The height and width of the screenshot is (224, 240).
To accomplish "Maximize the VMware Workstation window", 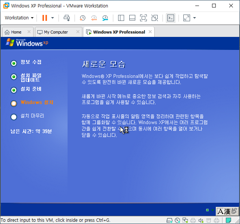I will click(214, 6).
